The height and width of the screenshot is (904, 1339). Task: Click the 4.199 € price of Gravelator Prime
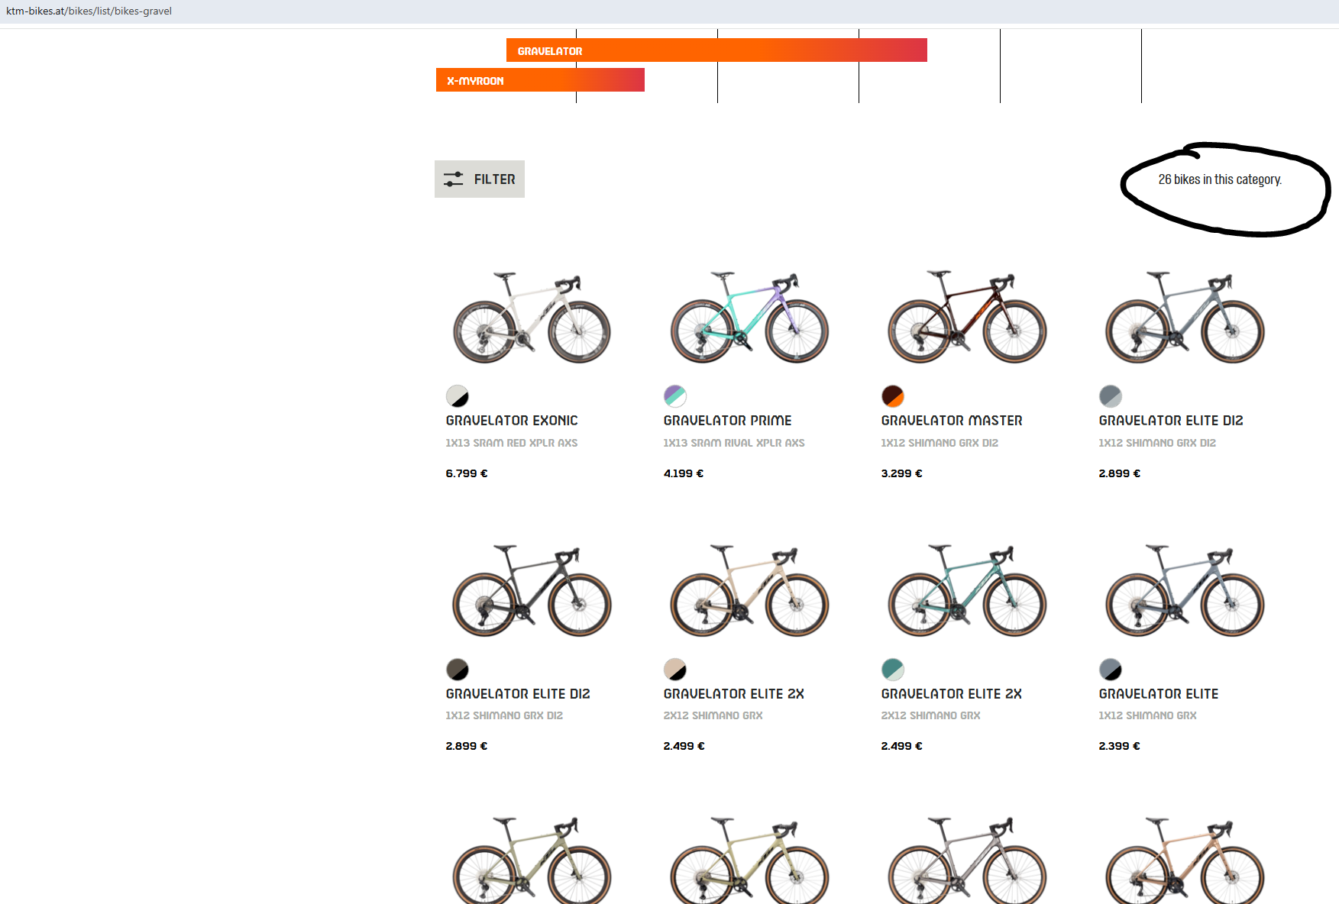(684, 473)
